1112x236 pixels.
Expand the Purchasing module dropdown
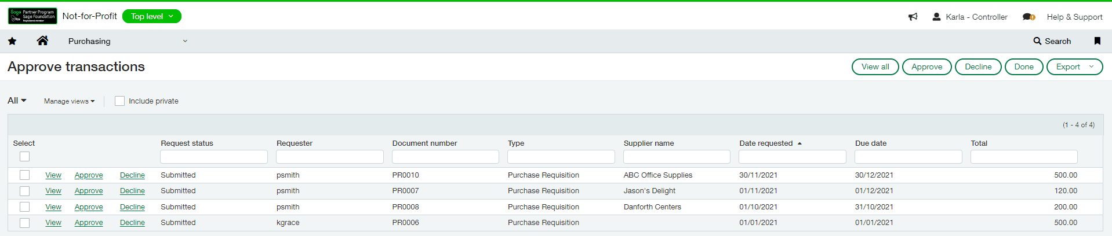[128, 41]
